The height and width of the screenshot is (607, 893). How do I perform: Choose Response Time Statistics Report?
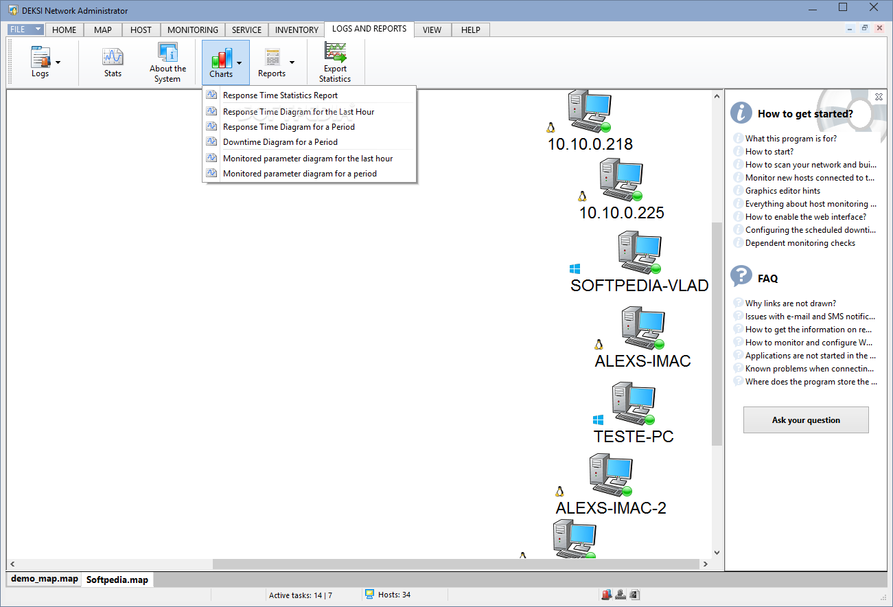(x=310, y=95)
